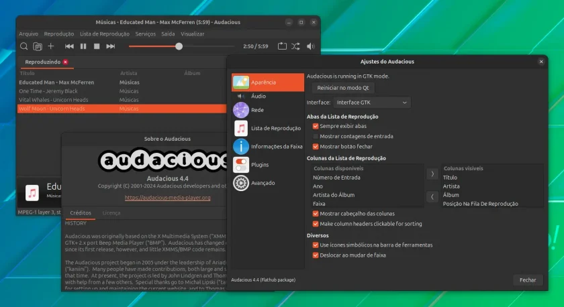Add files using the plus icon
Screen dimensions: 564x307
(x=51, y=46)
